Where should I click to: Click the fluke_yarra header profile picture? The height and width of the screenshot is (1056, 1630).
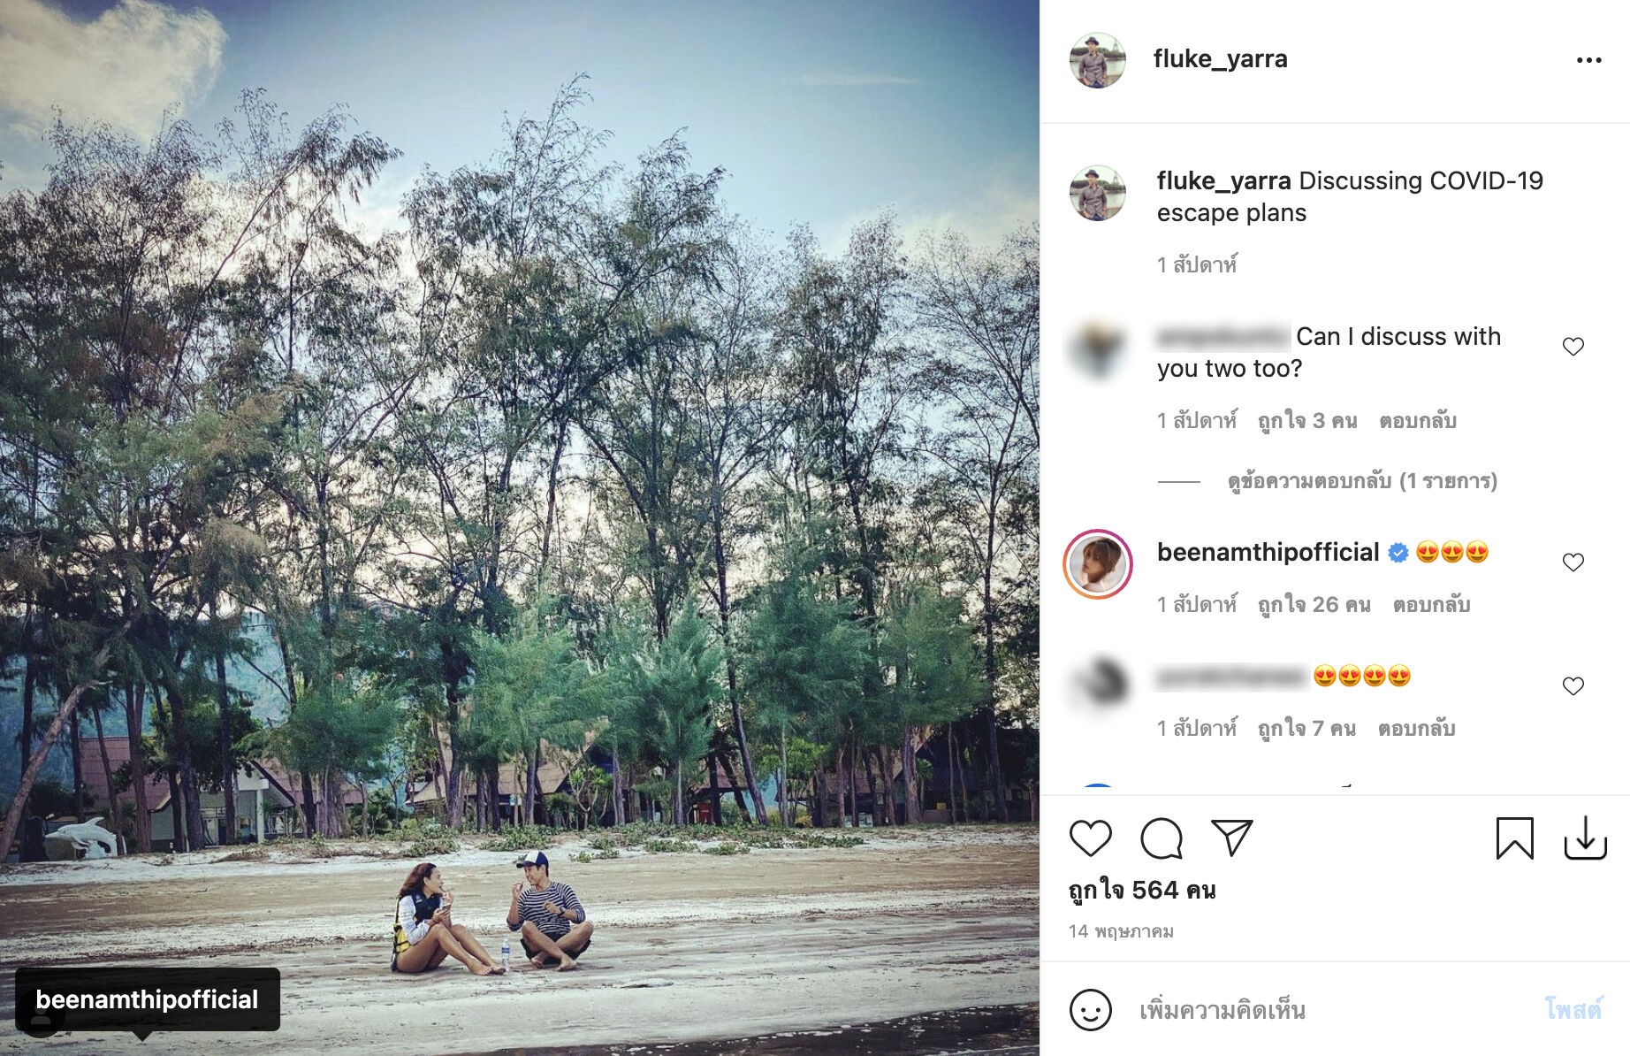tap(1097, 60)
